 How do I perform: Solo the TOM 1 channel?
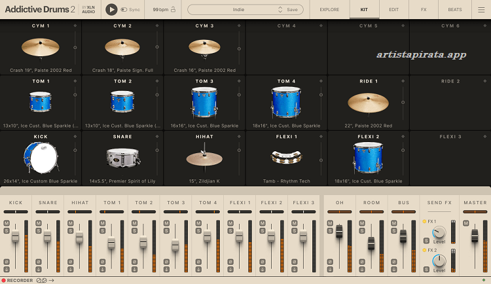[x=102, y=231]
